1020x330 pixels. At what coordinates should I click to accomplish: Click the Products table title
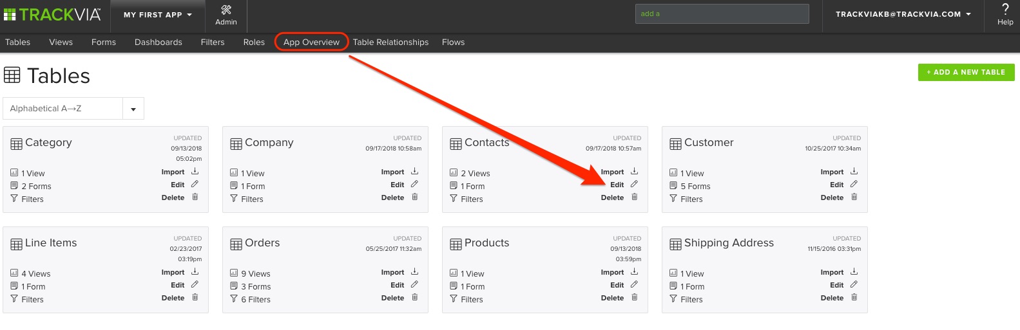tap(486, 243)
